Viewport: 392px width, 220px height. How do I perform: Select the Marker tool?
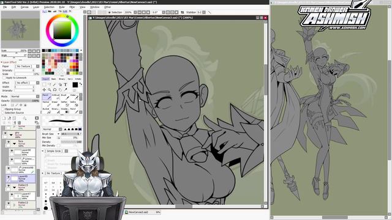[x=47, y=104]
